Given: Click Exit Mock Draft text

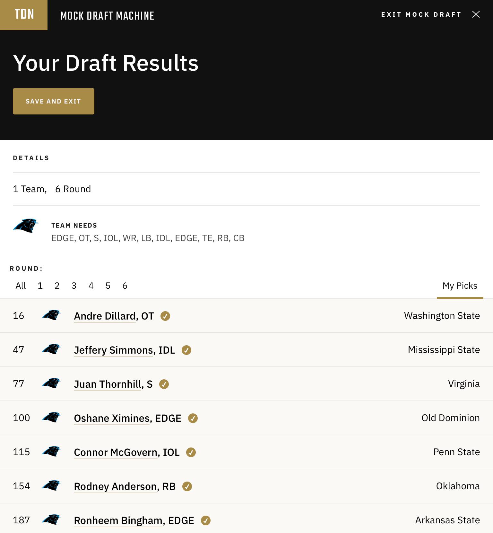Looking at the screenshot, I should [x=421, y=14].
